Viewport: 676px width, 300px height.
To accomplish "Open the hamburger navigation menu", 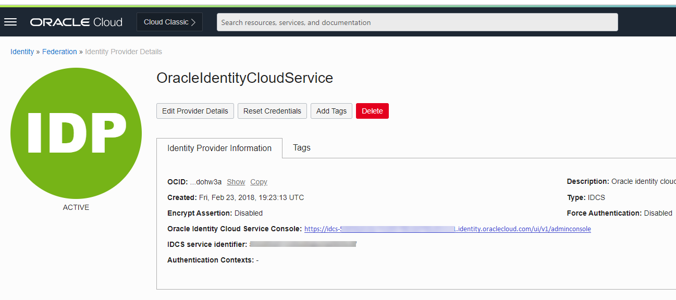I will [10, 22].
